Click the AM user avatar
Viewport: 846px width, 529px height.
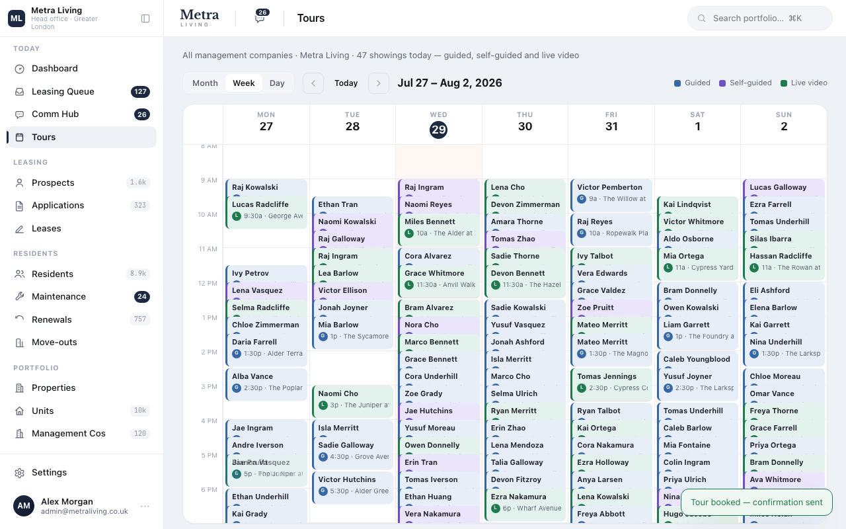point(24,506)
